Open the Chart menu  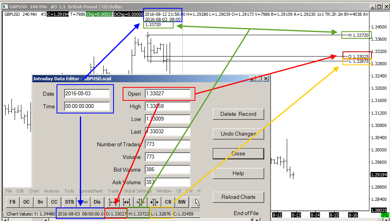(x=34, y=191)
